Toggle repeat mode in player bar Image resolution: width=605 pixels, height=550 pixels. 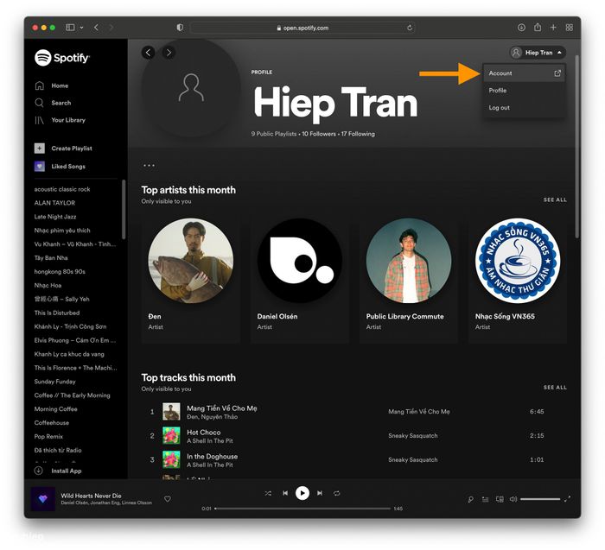[336, 493]
